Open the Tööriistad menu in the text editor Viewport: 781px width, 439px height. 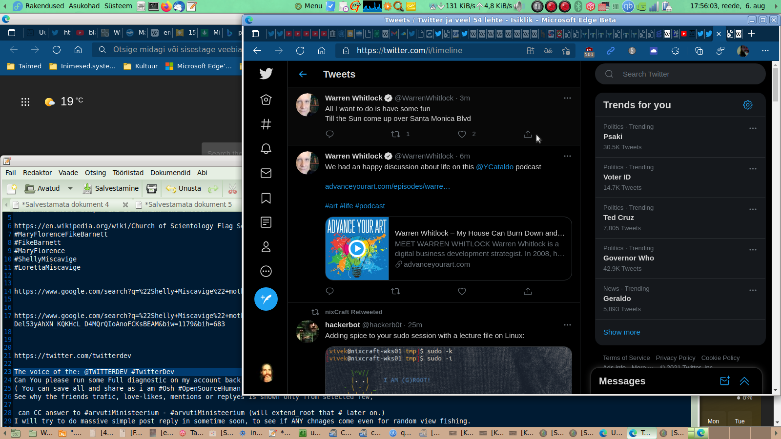point(128,173)
